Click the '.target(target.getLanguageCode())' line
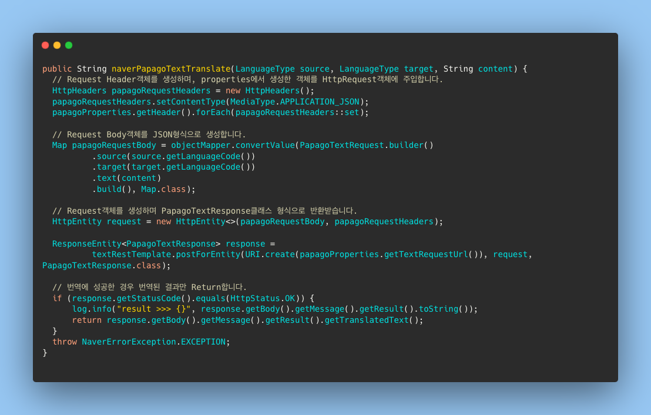The width and height of the screenshot is (651, 415). [173, 167]
